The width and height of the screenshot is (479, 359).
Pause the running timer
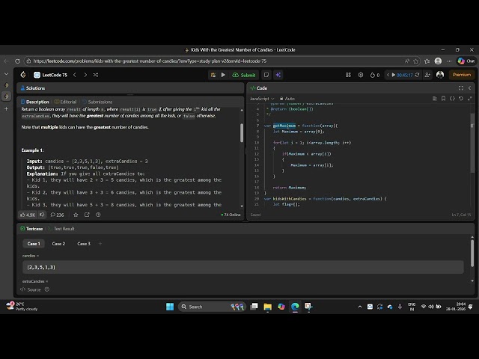[393, 75]
